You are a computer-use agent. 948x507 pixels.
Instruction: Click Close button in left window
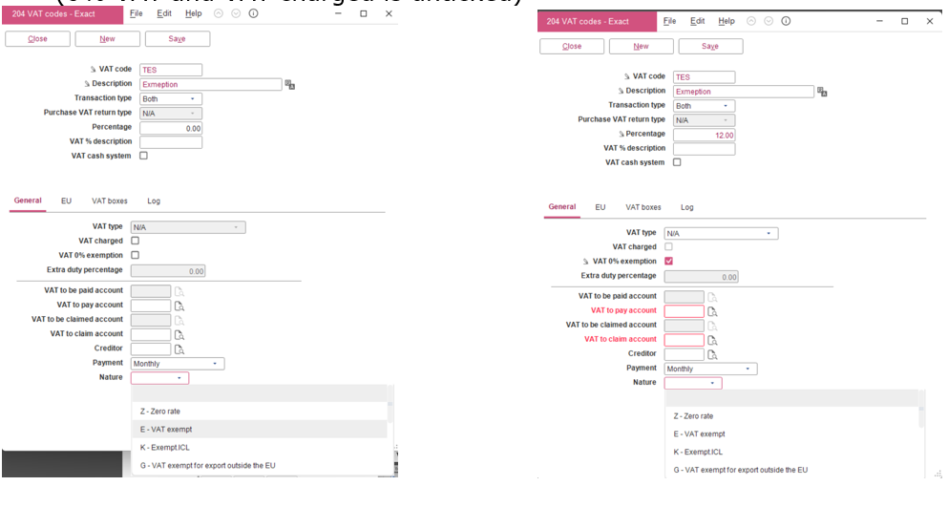pyautogui.click(x=37, y=39)
